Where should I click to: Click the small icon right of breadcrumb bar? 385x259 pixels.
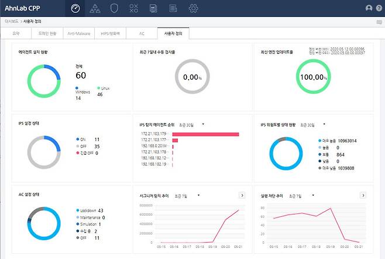tap(379, 22)
